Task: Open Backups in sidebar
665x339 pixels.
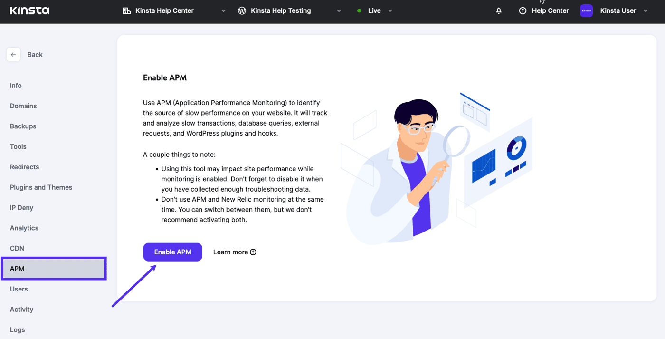Action: click(x=23, y=126)
